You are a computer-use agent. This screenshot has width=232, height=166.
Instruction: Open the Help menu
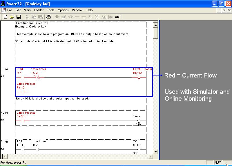pos(90,10)
